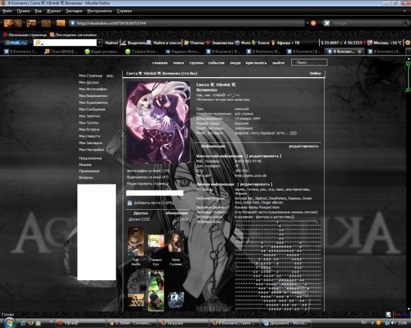Switch to the Радикал-Фото tab
411x328 pixels.
pos(183,51)
